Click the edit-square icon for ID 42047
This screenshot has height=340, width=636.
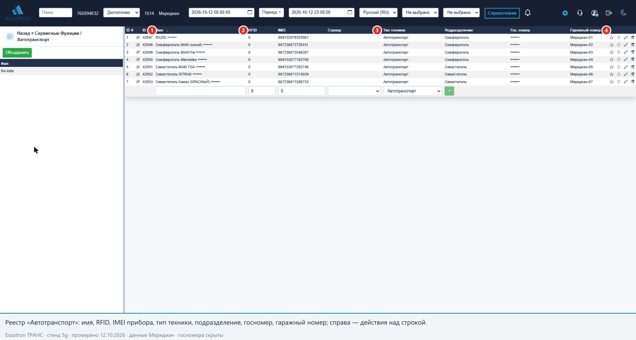[x=138, y=37]
